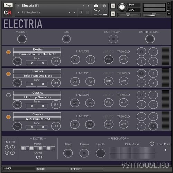Screen dimensions: 173x173
Task: Click the Tele Twin One Note Atk knob
Action: coord(75,81)
